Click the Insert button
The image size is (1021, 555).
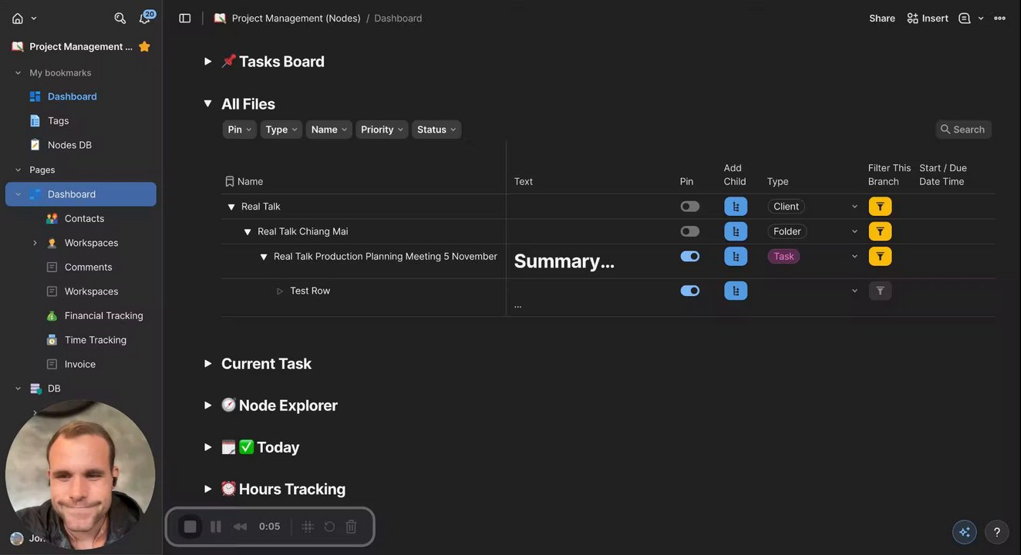click(x=928, y=18)
